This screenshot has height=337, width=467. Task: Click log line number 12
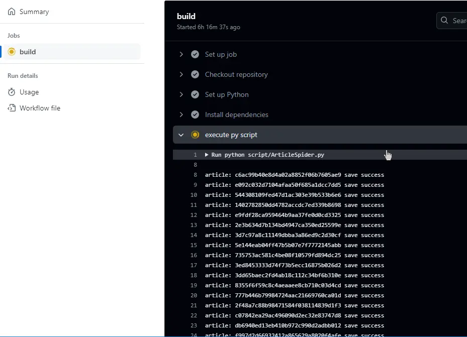point(194,215)
